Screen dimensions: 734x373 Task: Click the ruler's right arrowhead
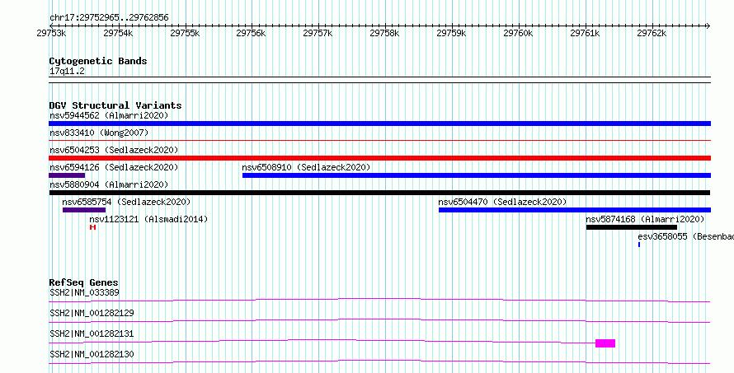(708, 26)
